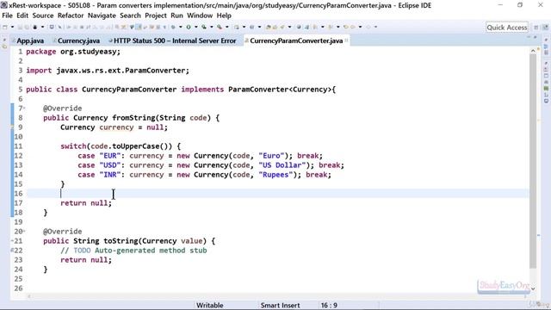Open the Search menu
This screenshot has height=310, width=551.
[x=130, y=15]
